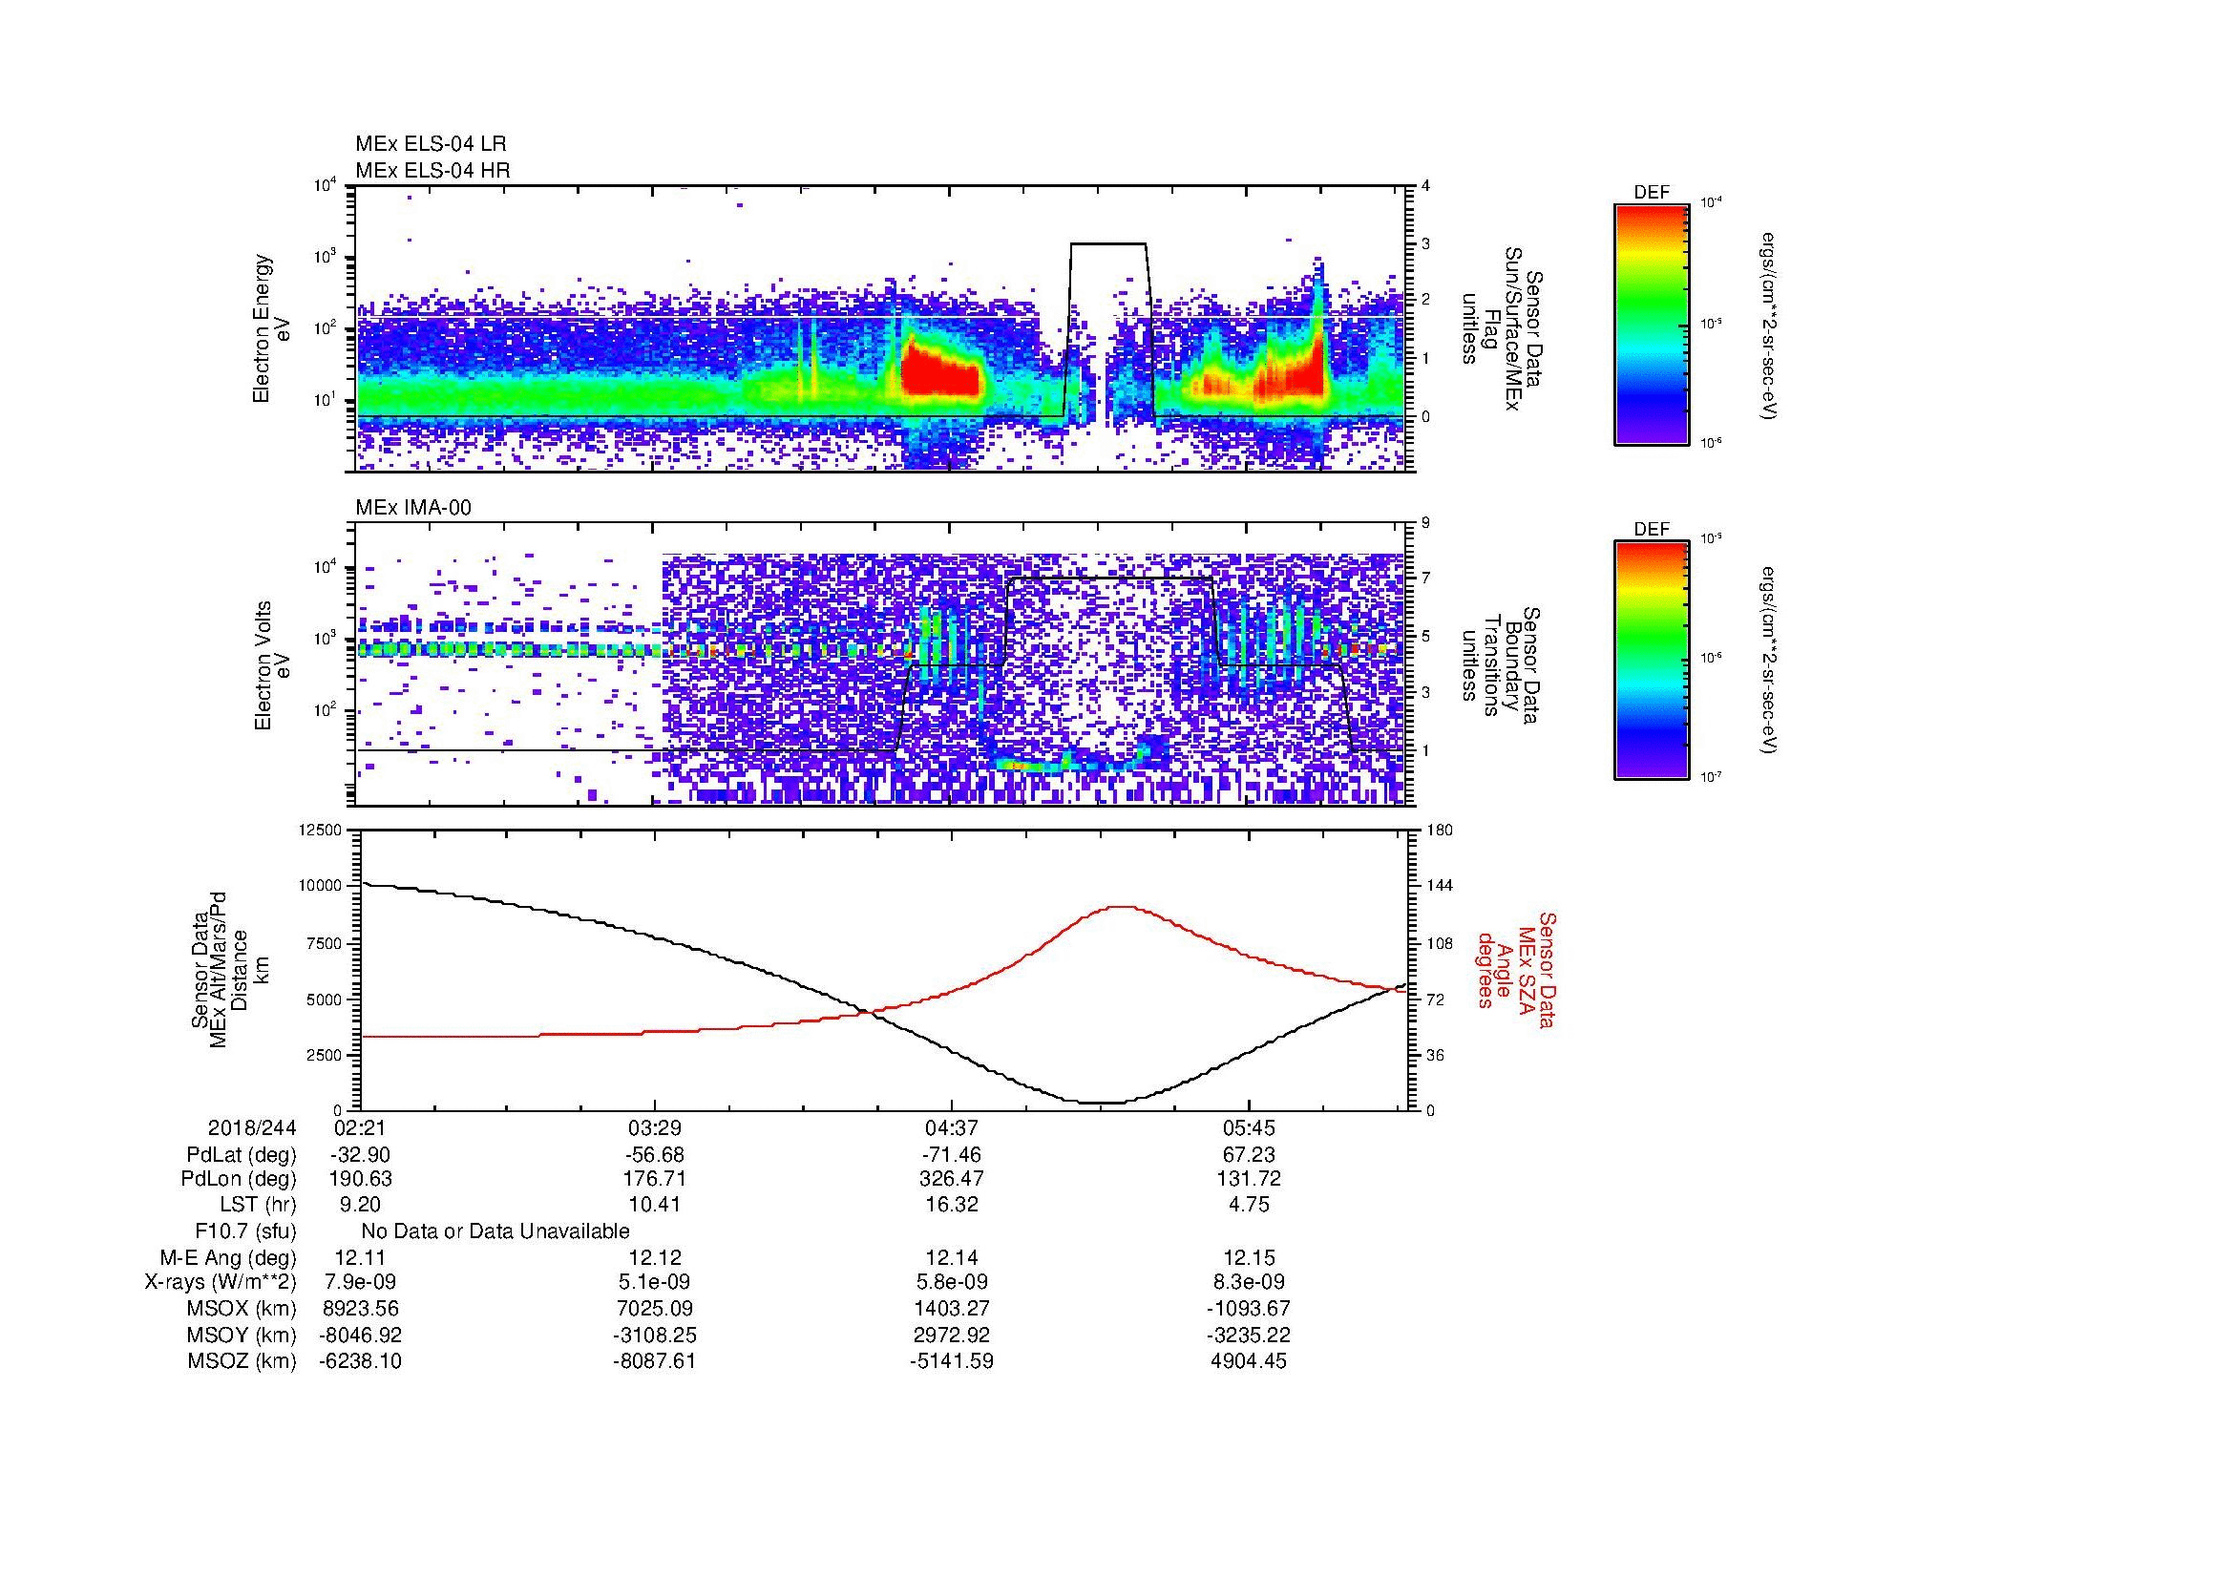
Task: Click the peak of the red SZA curve
Action: click(x=1124, y=907)
